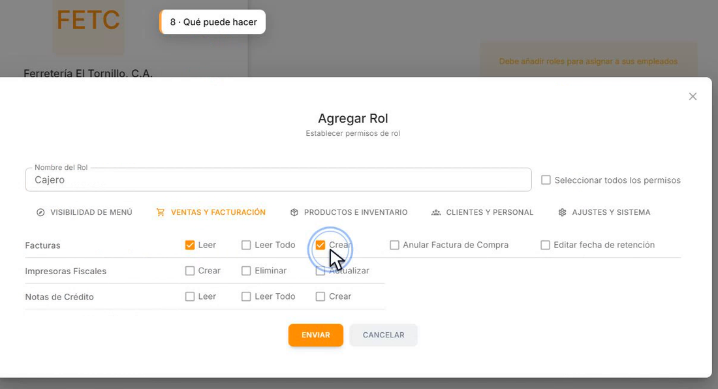Click the compass icon beside Visibilidad de Menú
Viewport: 718px width, 389px height.
pyautogui.click(x=40, y=212)
